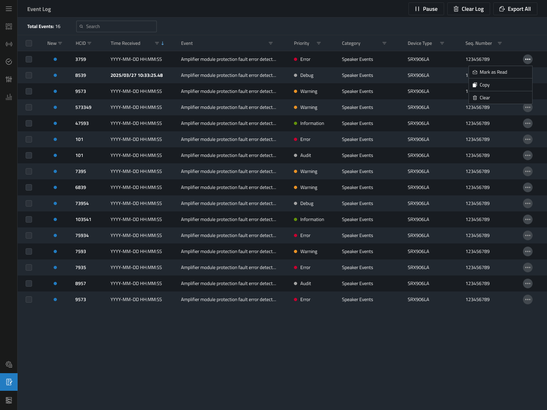Tick the checkbox for HCID 75934

pyautogui.click(x=29, y=235)
